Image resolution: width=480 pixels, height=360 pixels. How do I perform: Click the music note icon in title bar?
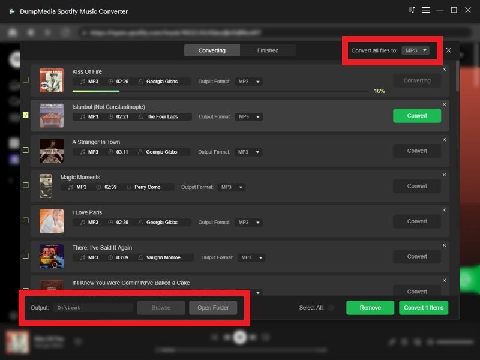click(412, 10)
